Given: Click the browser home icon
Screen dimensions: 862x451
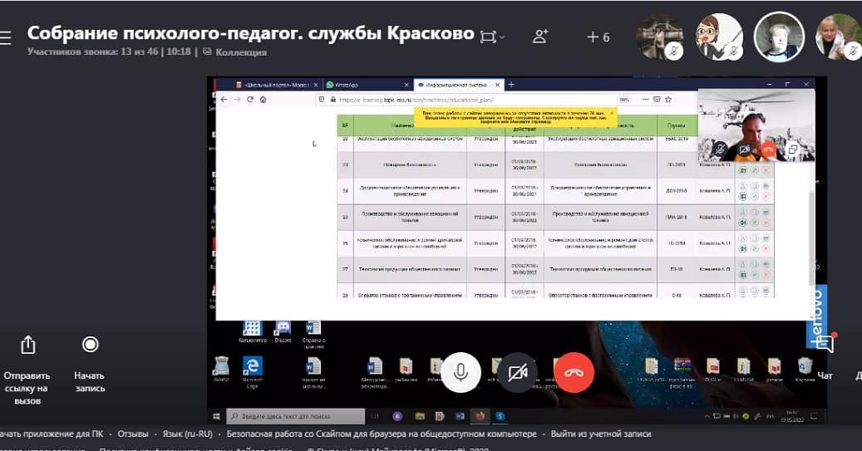Looking at the screenshot, I should [x=264, y=100].
